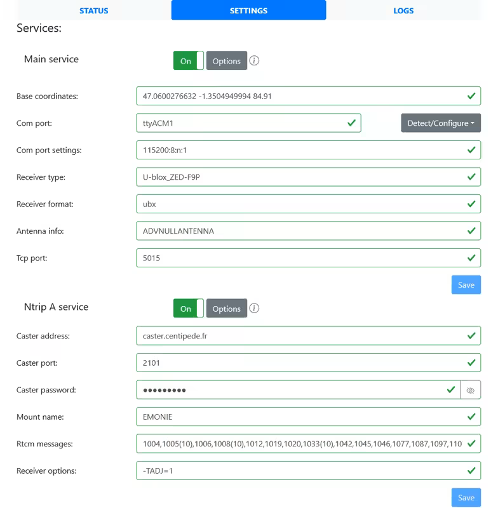Viewport: 498px width, 508px height.
Task: Save the Ntrip A service settings
Action: tap(466, 497)
